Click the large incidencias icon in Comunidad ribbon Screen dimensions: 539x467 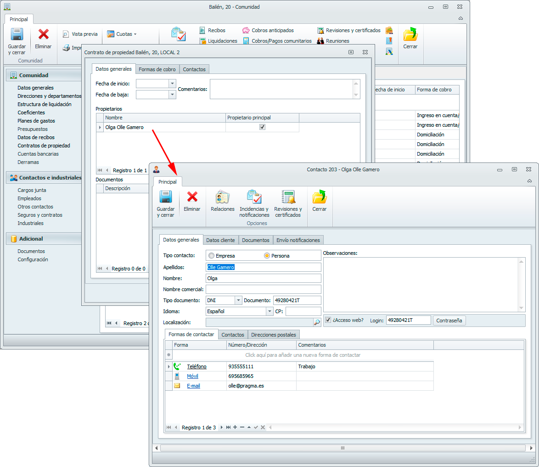pos(179,34)
